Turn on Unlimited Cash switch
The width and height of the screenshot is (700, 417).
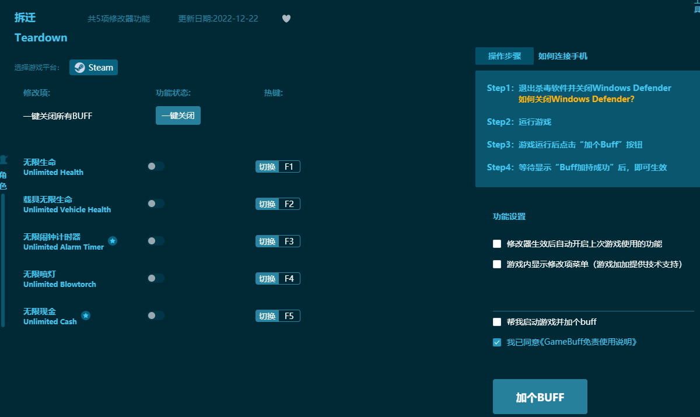[x=156, y=316]
